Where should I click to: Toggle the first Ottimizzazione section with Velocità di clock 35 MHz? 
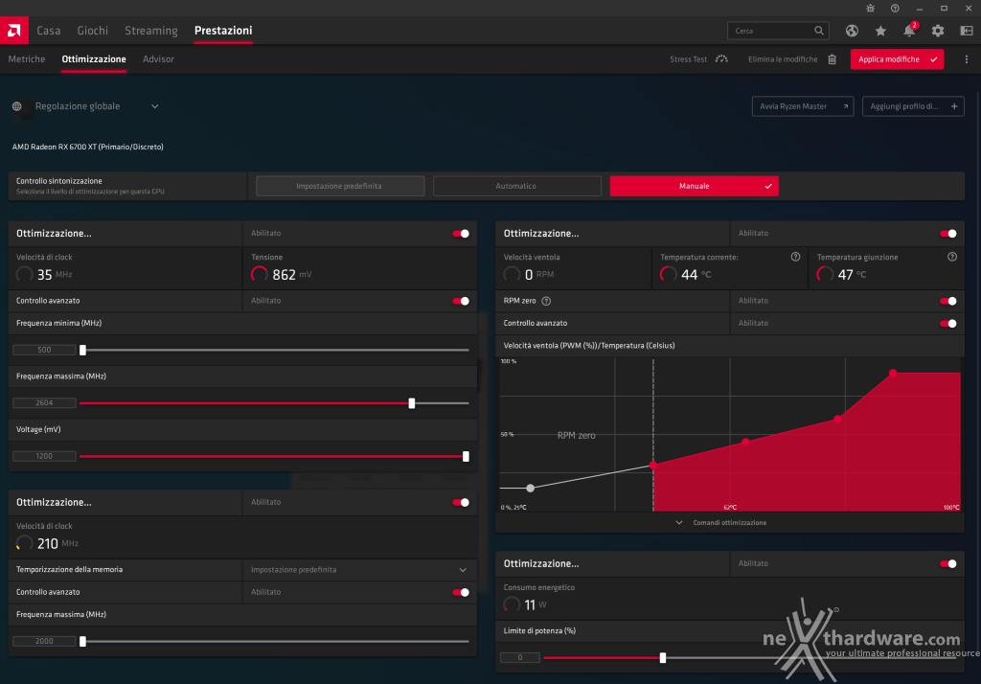coord(461,234)
